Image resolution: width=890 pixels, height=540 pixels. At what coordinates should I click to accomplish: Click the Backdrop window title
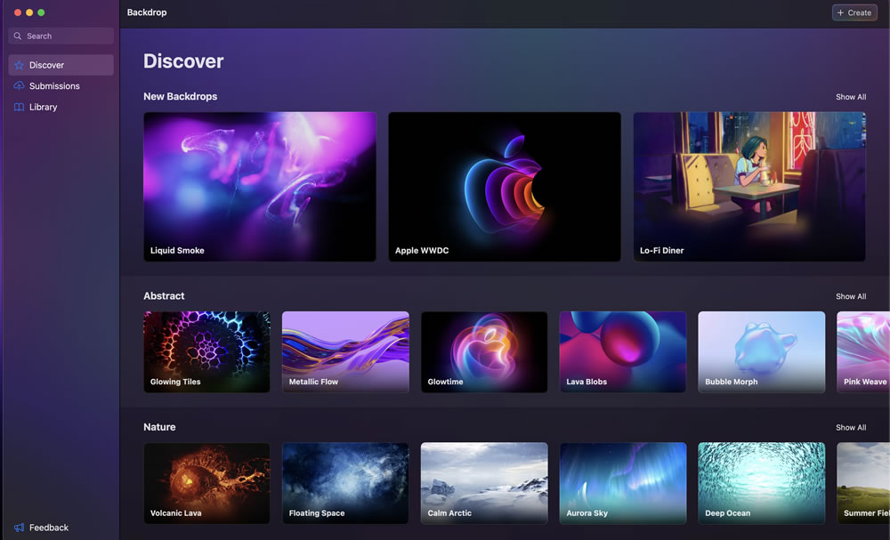(x=147, y=12)
